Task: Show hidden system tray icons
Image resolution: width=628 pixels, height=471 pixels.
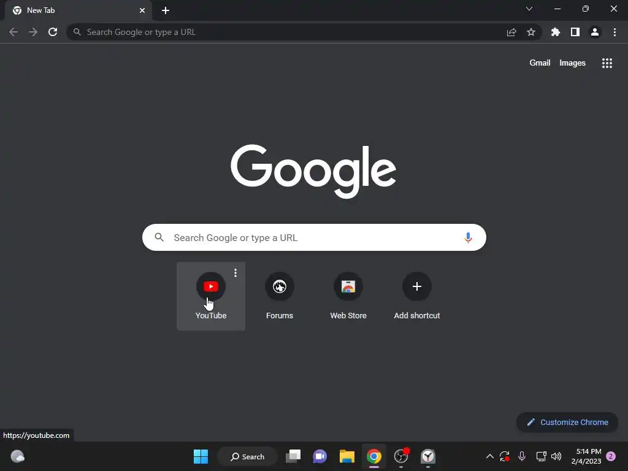Action: pyautogui.click(x=489, y=456)
